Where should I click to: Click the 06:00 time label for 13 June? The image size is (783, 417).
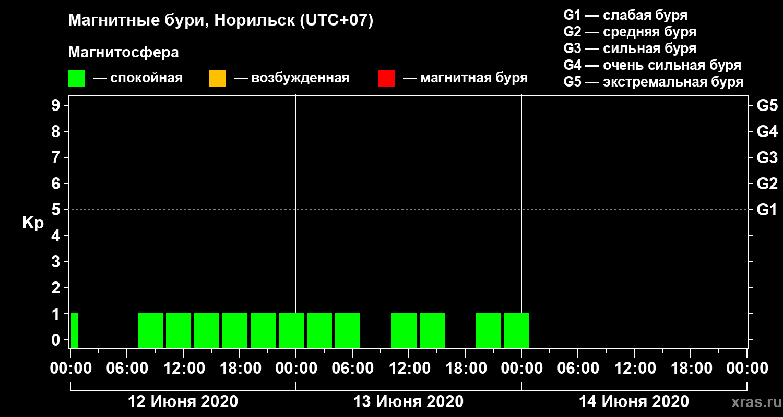click(x=352, y=368)
